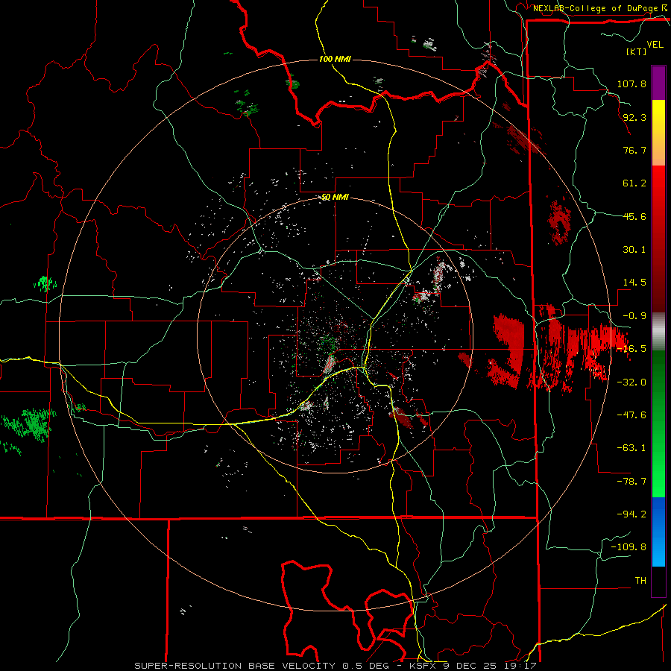
Task: Click the 45.6 velocity scale value
Action: coord(634,216)
